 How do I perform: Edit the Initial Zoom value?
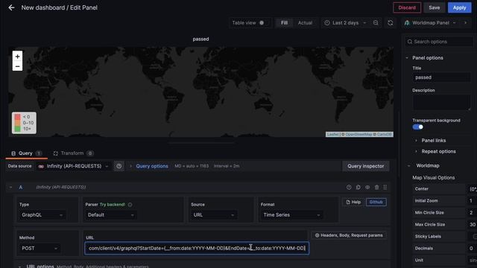point(472,200)
